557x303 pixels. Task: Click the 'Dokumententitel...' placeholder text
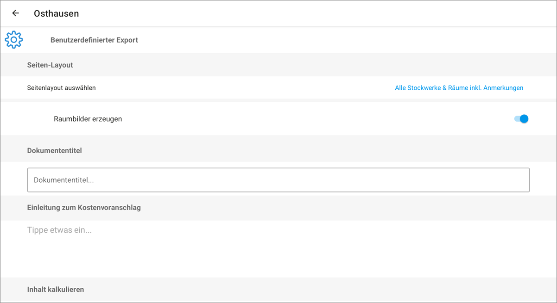click(64, 180)
